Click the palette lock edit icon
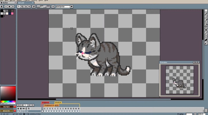The width and height of the screenshot is (208, 115). tap(2, 7)
